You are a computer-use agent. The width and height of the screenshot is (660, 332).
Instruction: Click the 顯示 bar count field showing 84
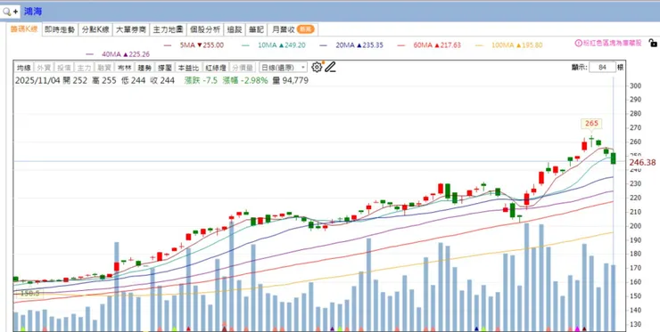point(602,68)
